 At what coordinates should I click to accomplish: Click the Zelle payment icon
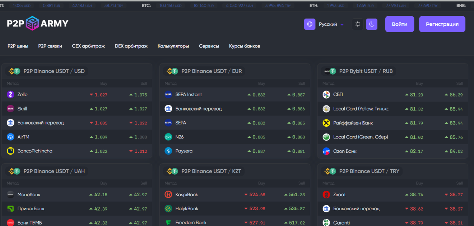(10, 94)
